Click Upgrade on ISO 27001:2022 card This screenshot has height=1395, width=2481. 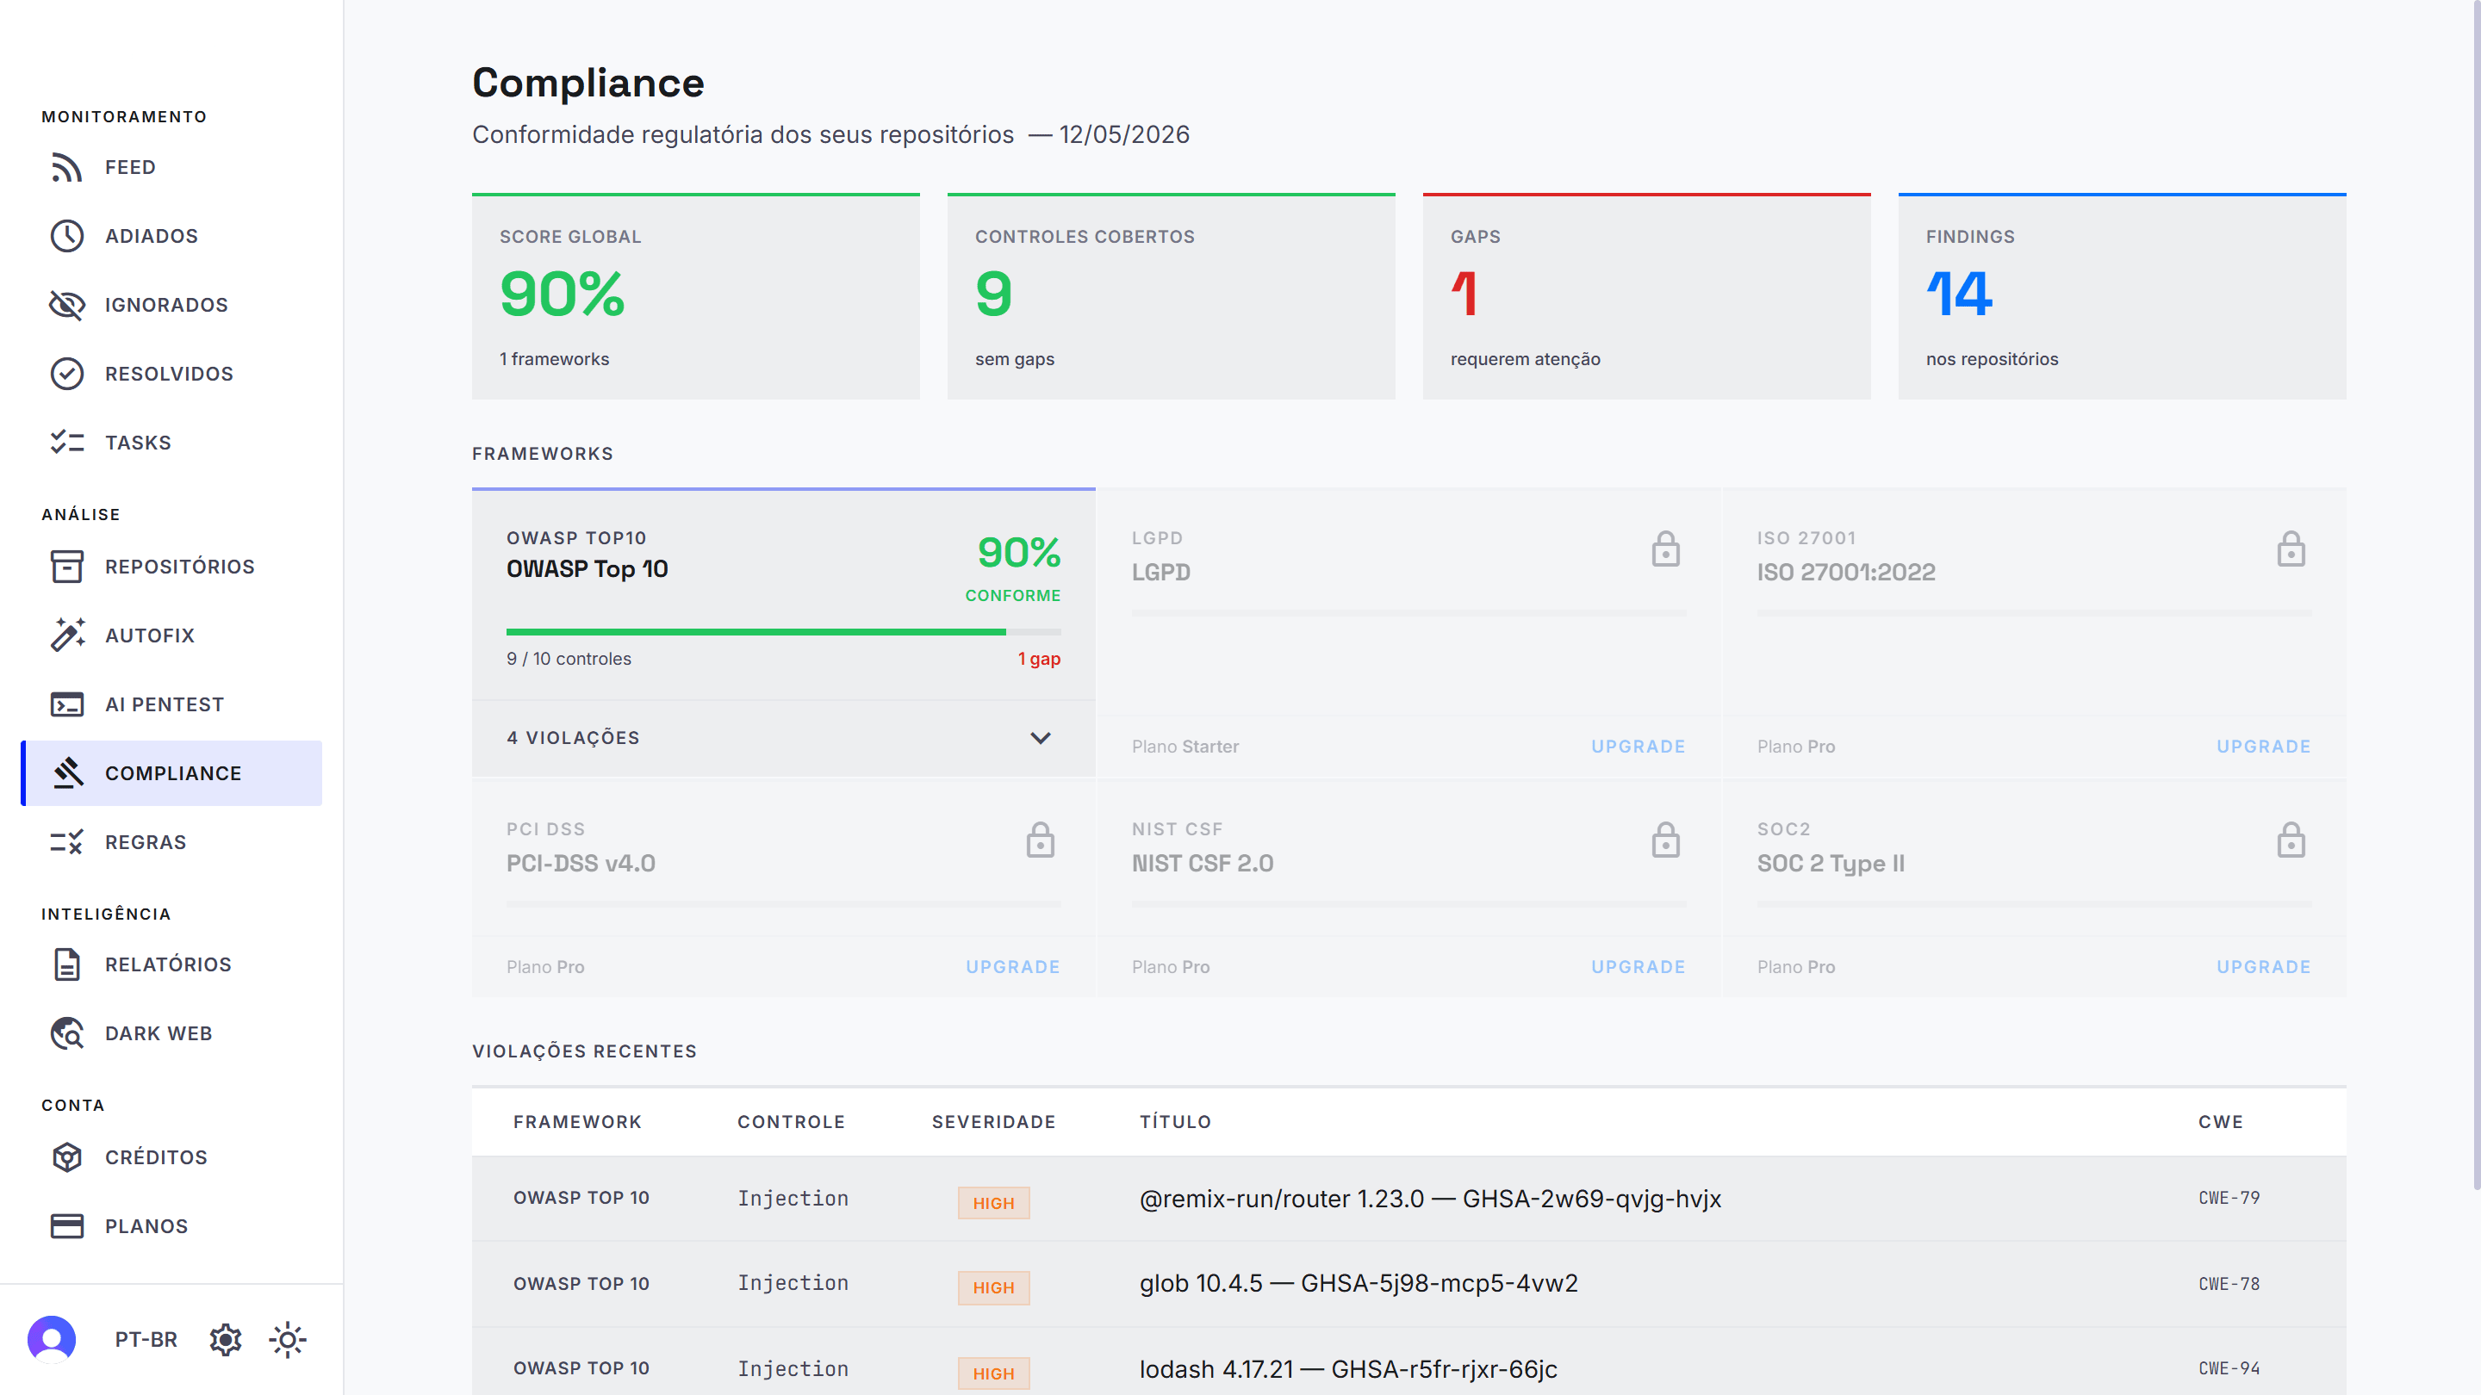[2262, 746]
